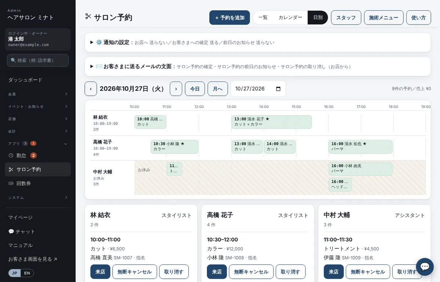
Task: Expand the お客さまに送るメールの文面 section
Action: click(x=258, y=66)
